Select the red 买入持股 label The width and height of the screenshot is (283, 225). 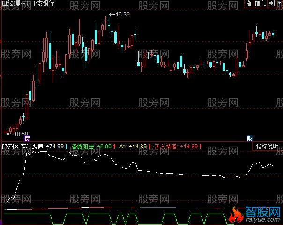pyautogui.click(x=166, y=147)
